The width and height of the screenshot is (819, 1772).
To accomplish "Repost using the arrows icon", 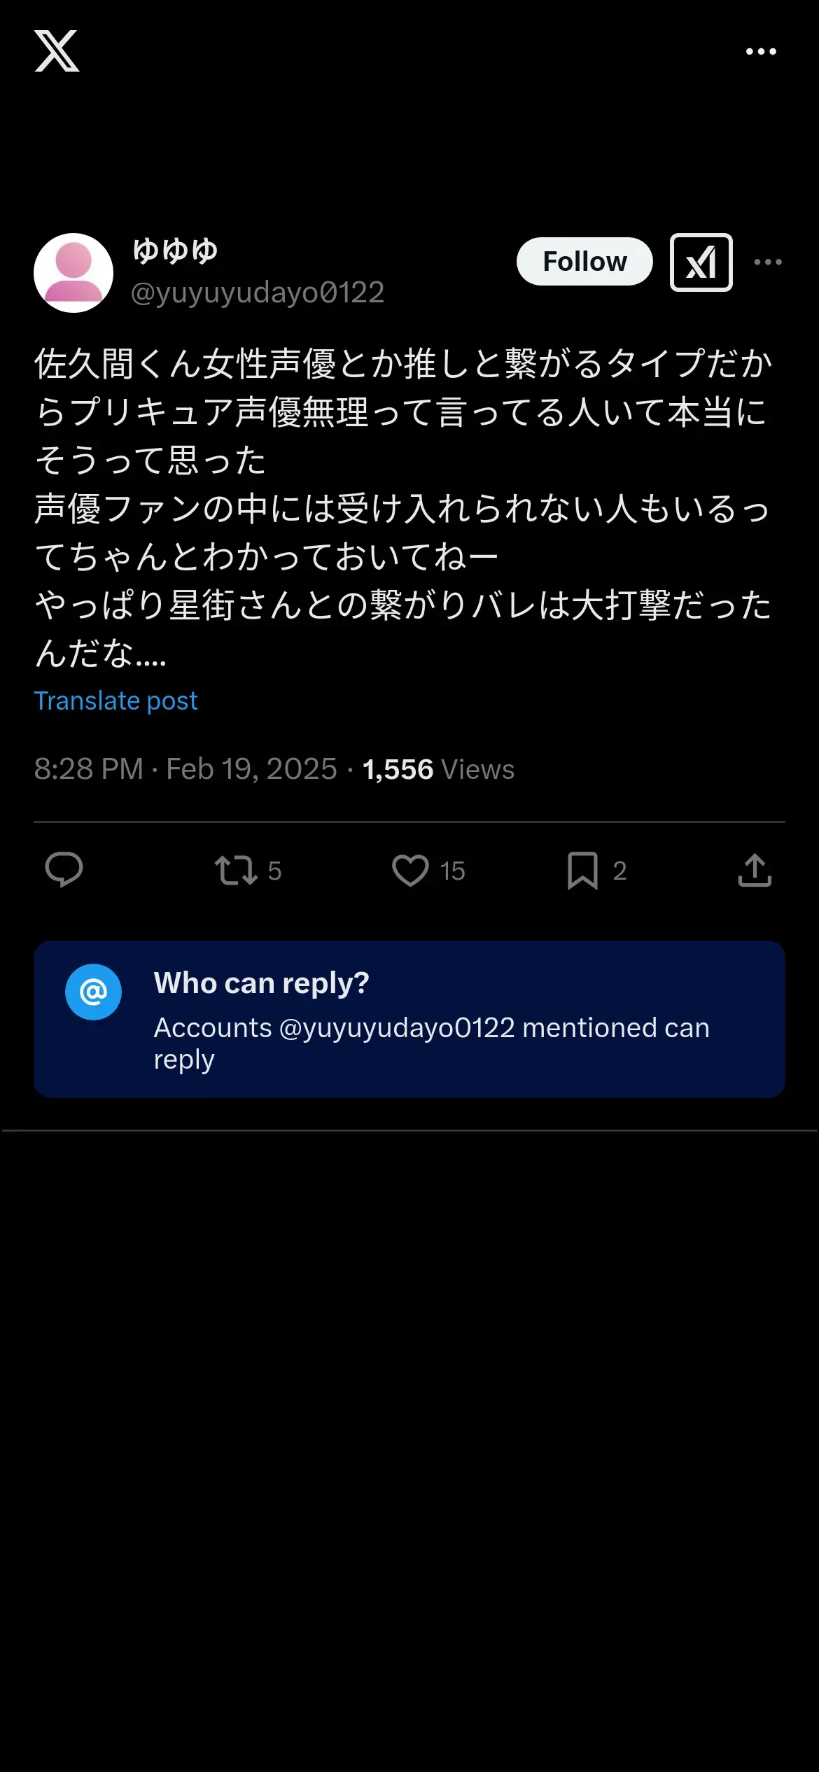I will click(236, 871).
